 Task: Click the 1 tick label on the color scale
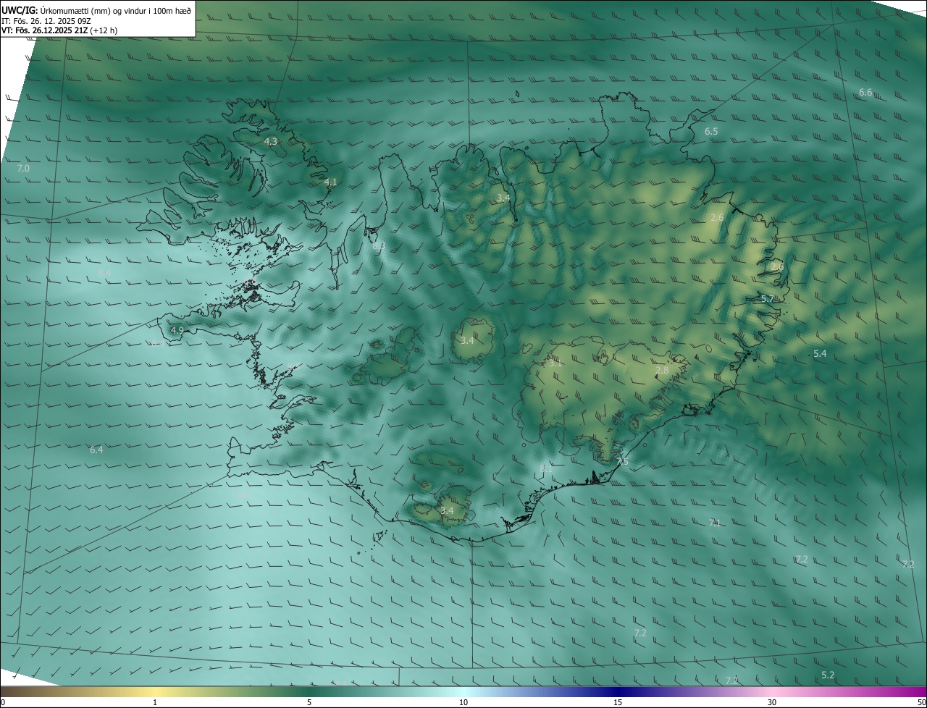pyautogui.click(x=155, y=702)
